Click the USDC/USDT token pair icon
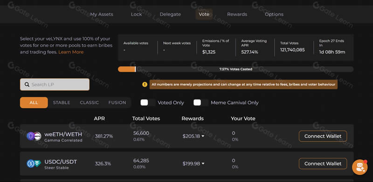Screen dimensions: 373x182 tap(34, 163)
